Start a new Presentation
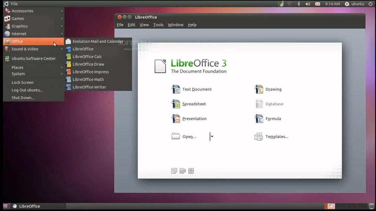376x211 pixels. [189, 119]
